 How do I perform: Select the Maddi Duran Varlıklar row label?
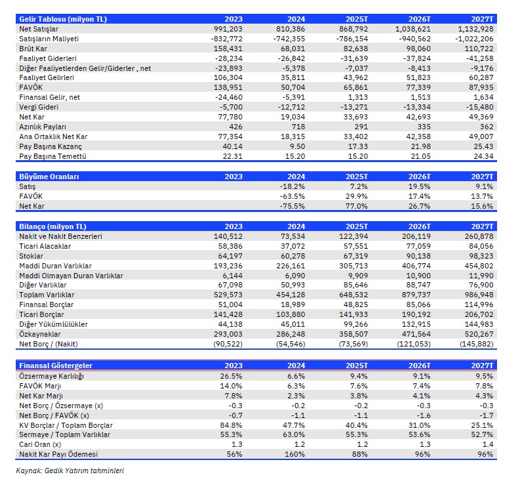coord(55,266)
